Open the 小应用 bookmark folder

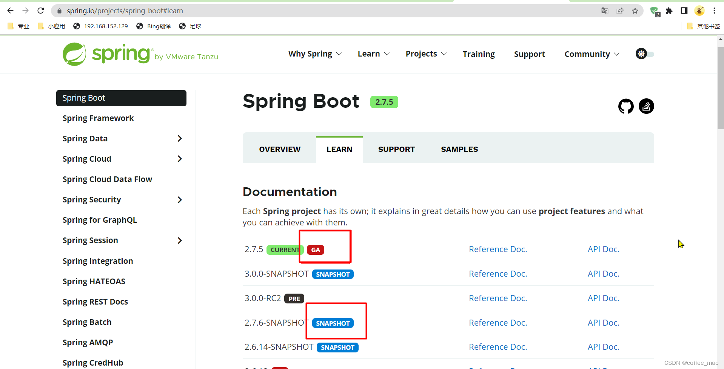pos(52,26)
